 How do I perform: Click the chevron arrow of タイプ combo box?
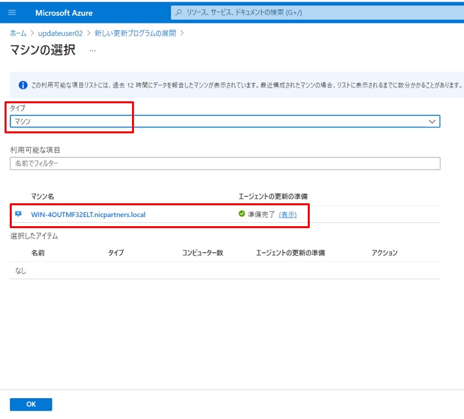coord(431,121)
